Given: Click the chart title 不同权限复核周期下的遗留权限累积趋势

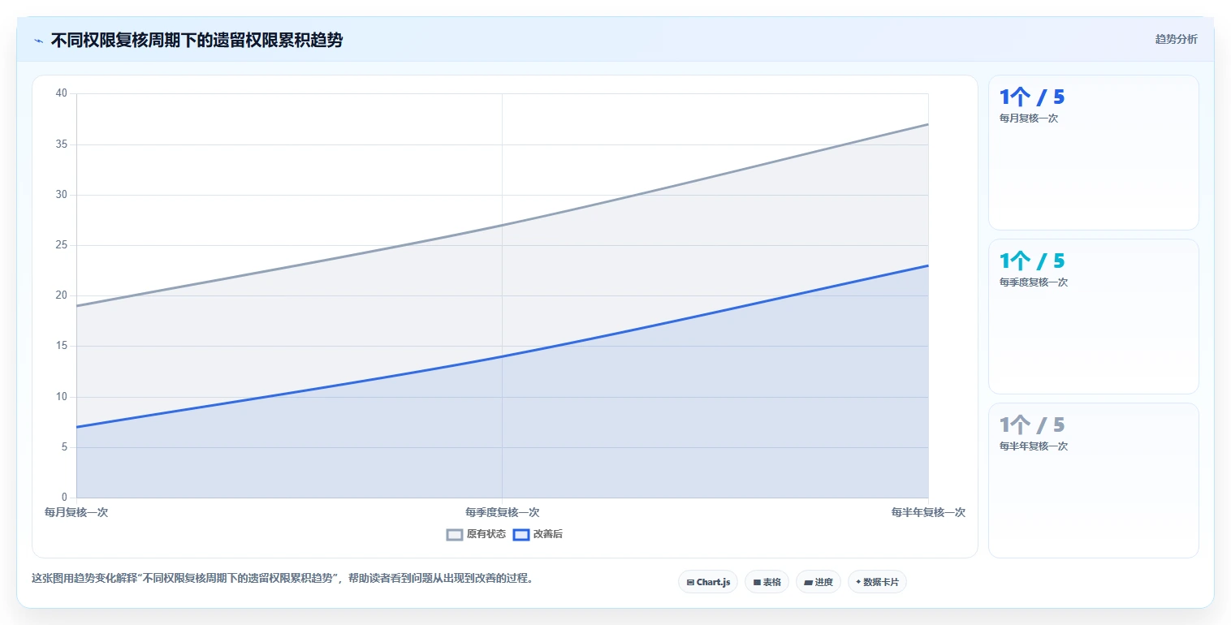Looking at the screenshot, I should [197, 40].
